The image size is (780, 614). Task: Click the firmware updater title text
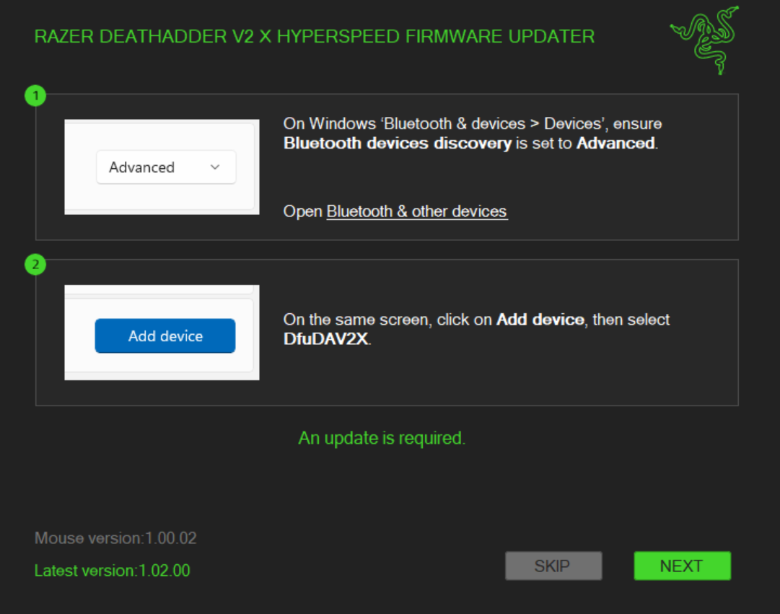coord(315,37)
